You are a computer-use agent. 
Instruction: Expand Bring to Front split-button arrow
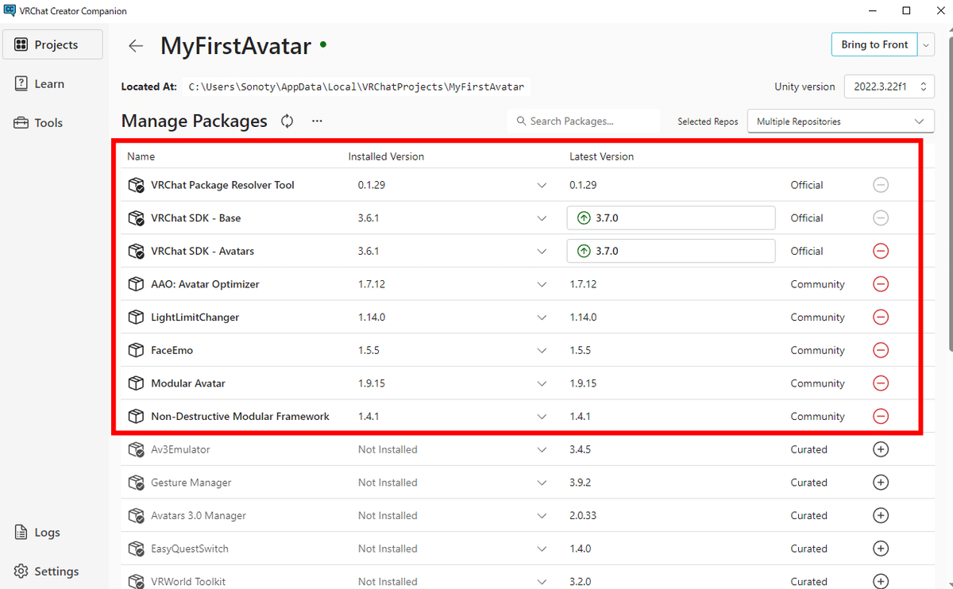[927, 45]
